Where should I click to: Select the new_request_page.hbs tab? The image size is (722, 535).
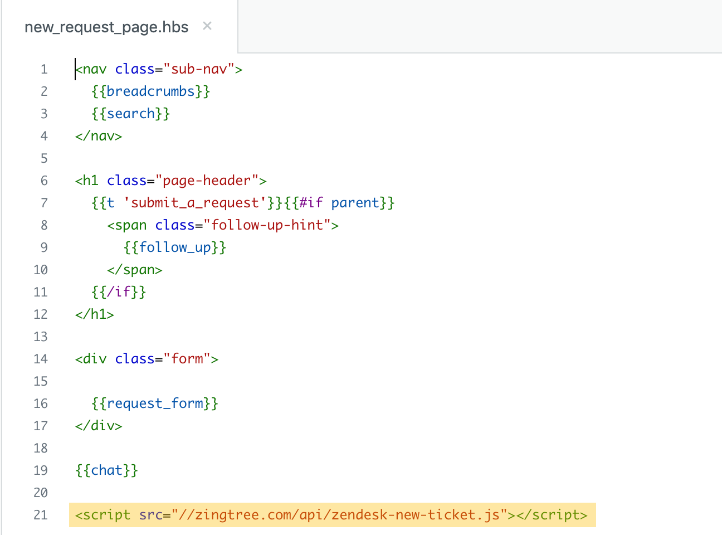pos(106,26)
